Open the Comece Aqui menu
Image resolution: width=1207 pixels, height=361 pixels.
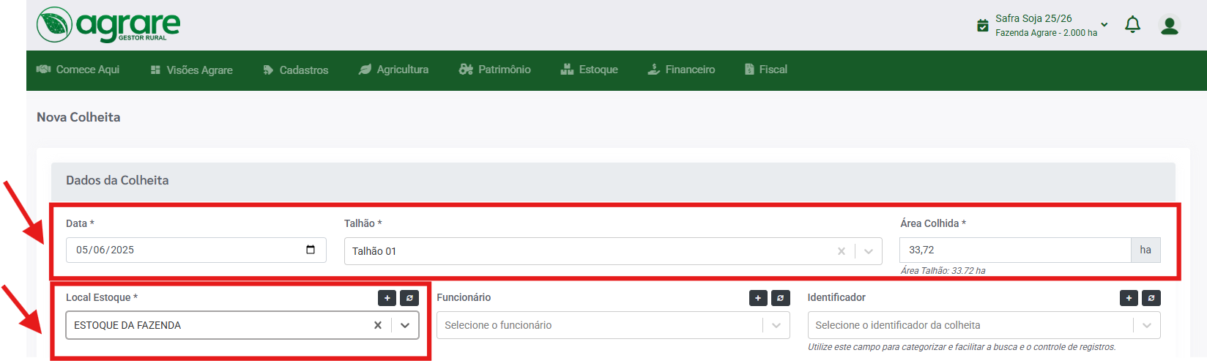(x=78, y=70)
